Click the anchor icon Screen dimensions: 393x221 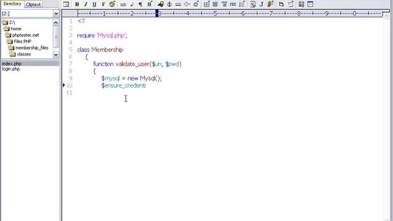[x=169, y=4]
